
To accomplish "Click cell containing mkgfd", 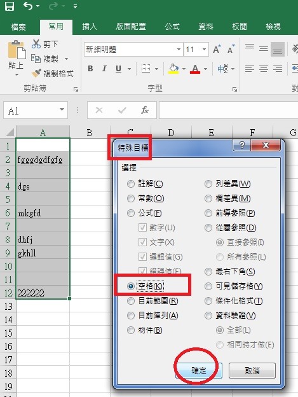I will tap(43, 213).
